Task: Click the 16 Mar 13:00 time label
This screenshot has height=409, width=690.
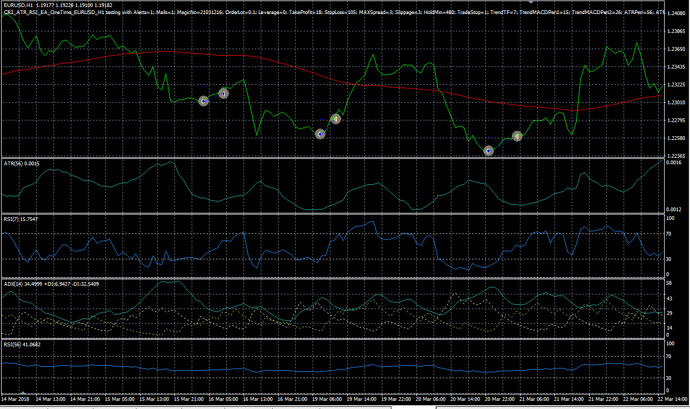Action: pos(258,399)
